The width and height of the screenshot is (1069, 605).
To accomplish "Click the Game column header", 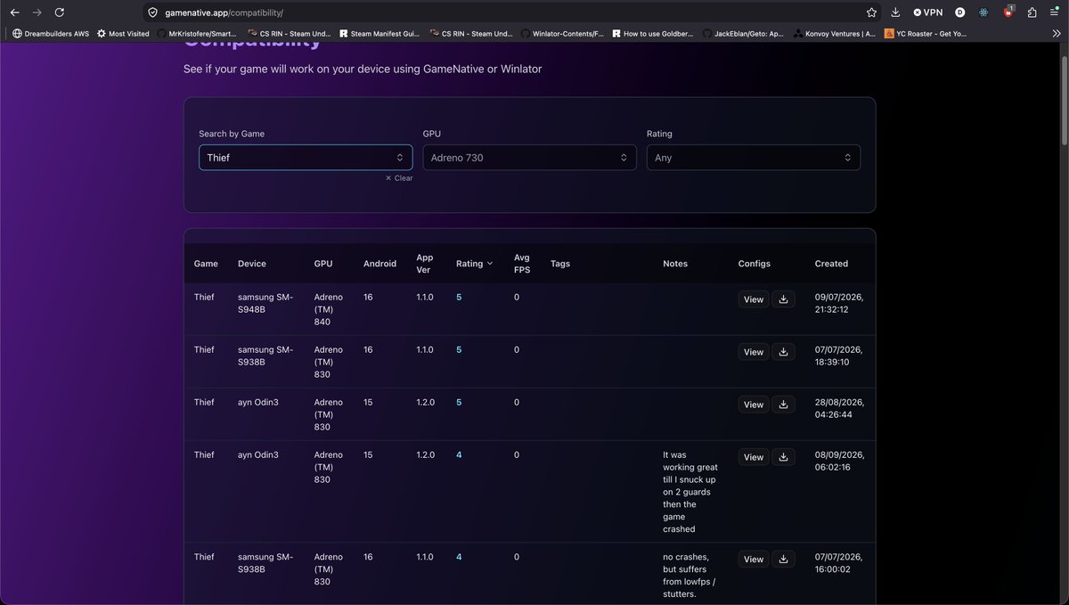I will pyautogui.click(x=206, y=264).
